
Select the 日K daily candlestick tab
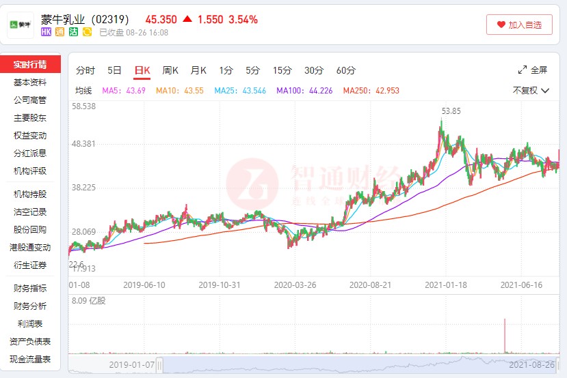pyautogui.click(x=142, y=70)
